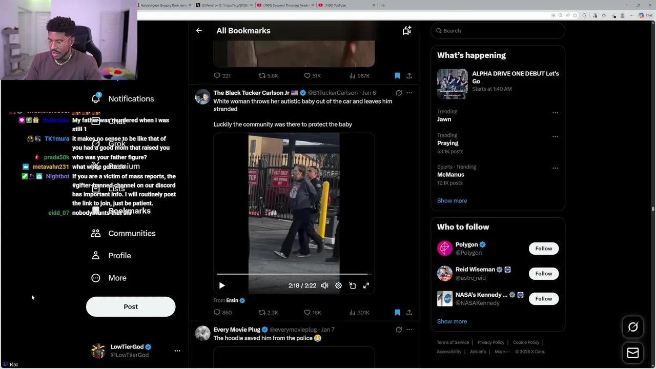
Task: Click the X search field
Action: (498, 31)
